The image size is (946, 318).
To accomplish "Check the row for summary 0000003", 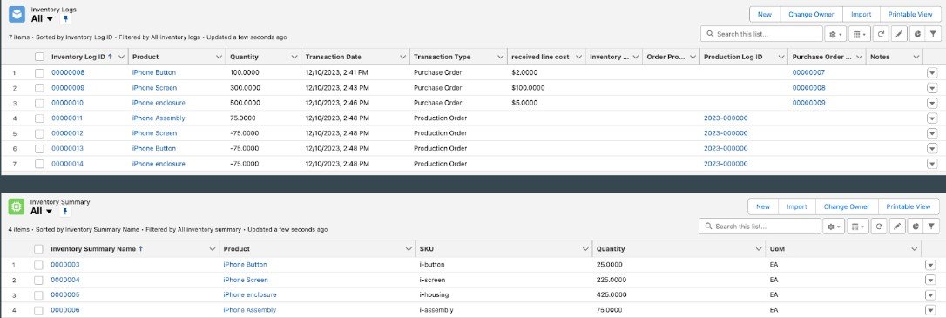I will click(38, 264).
